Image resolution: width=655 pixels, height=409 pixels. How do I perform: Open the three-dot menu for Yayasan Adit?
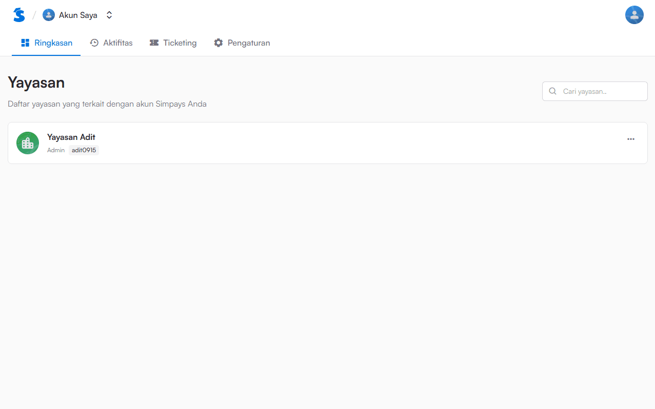631,139
